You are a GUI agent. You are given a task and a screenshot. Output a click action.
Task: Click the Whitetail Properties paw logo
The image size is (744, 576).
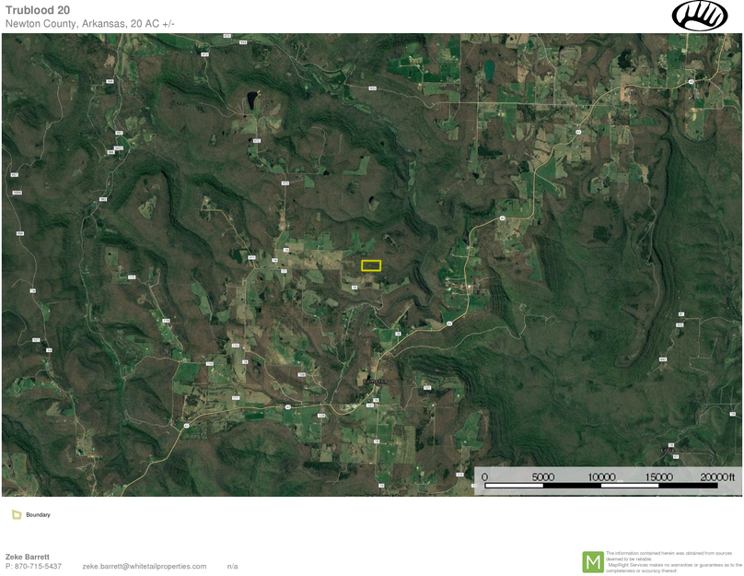tap(700, 16)
